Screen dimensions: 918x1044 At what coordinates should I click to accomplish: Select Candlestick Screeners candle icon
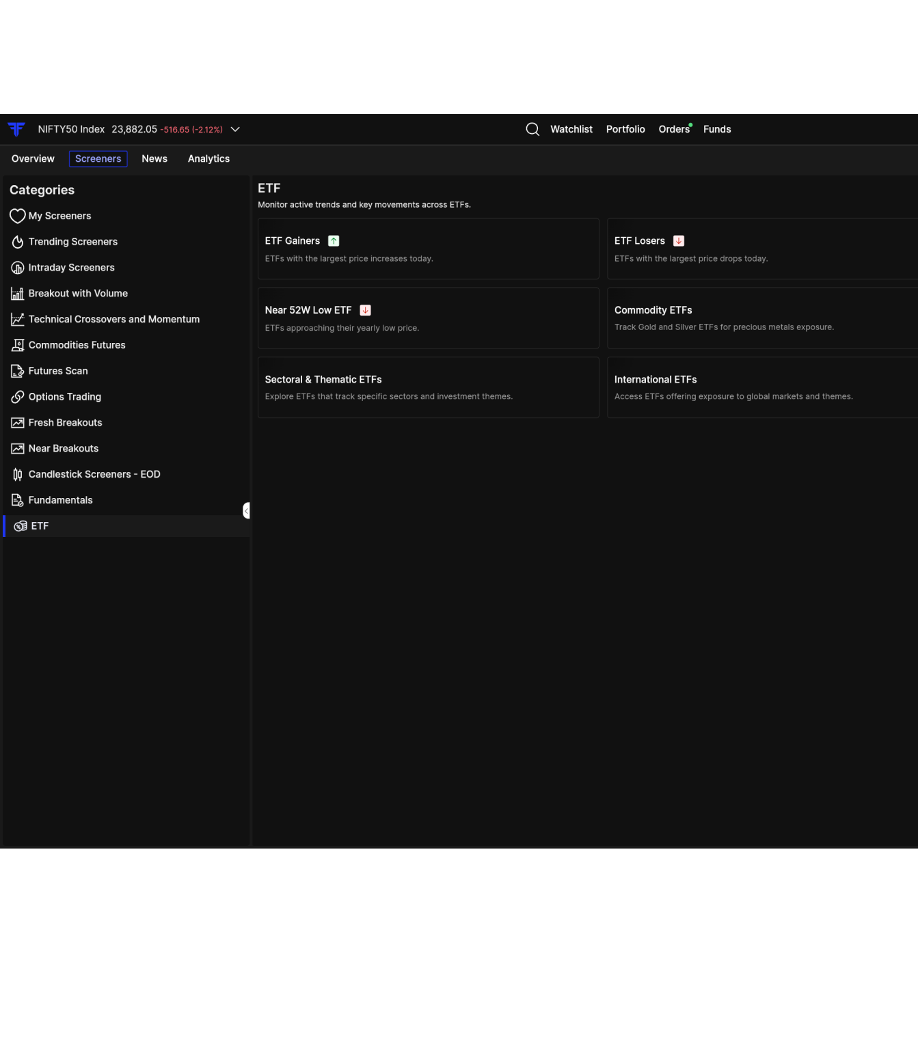pos(18,474)
